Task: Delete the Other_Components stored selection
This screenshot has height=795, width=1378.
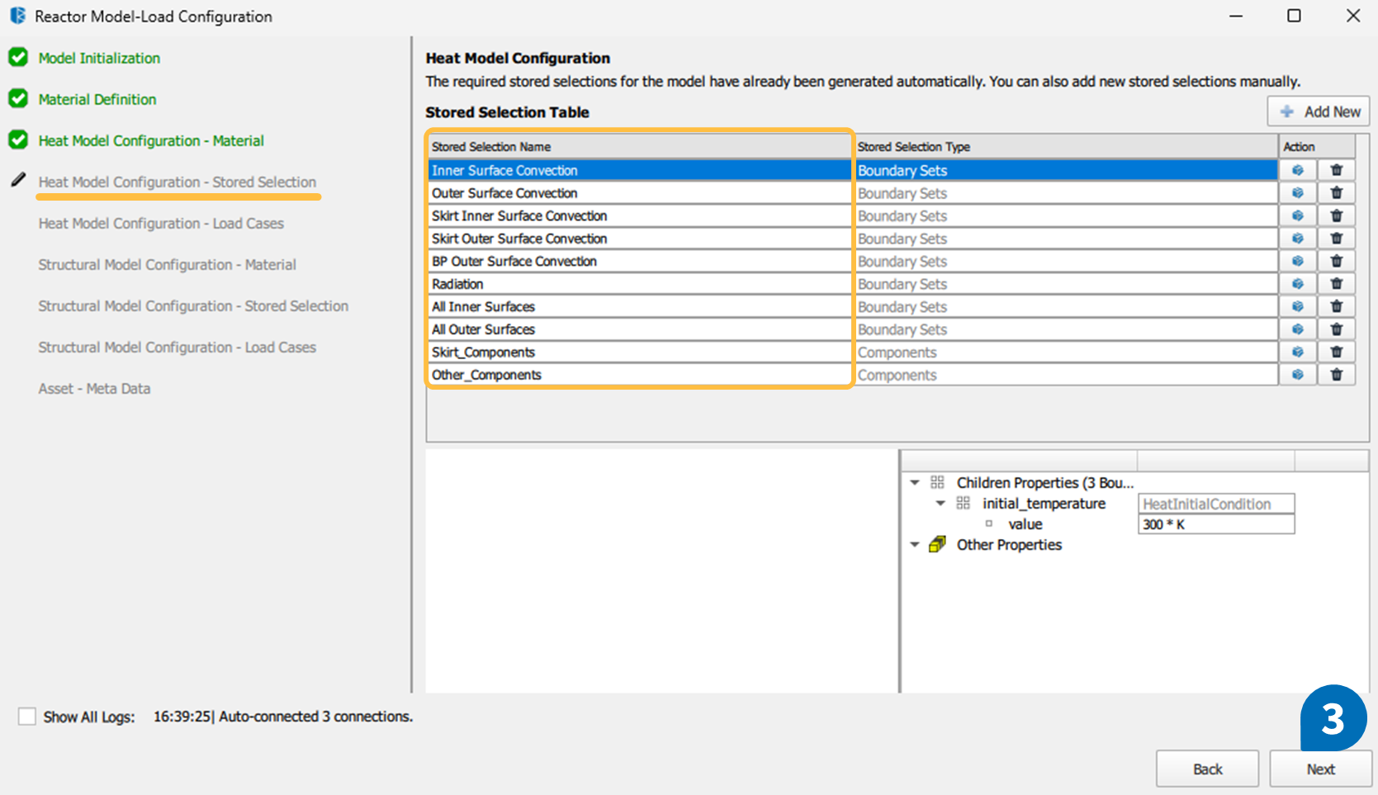Action: (1336, 375)
